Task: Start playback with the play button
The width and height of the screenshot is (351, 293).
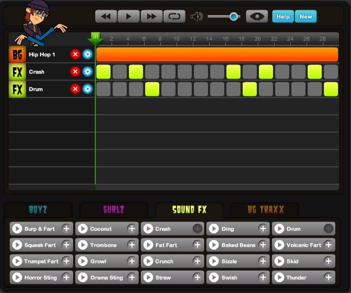Action: [129, 16]
